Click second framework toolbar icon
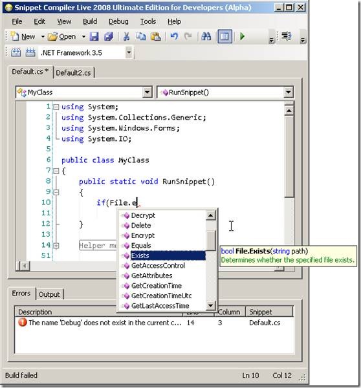Image resolution: width=361 pixels, height=388 pixels. tap(30, 52)
